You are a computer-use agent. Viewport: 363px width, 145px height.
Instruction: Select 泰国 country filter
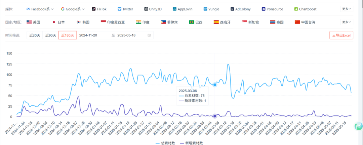click(277, 22)
